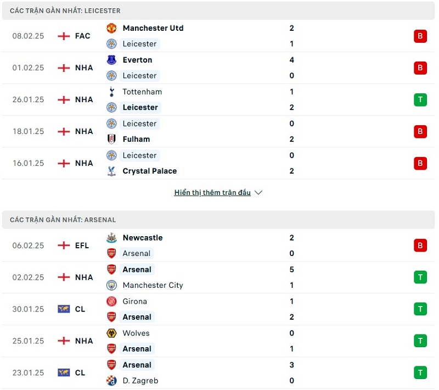Image resolution: width=439 pixels, height=390 pixels.
Task: Click the Girona club crest icon
Action: tap(111, 302)
